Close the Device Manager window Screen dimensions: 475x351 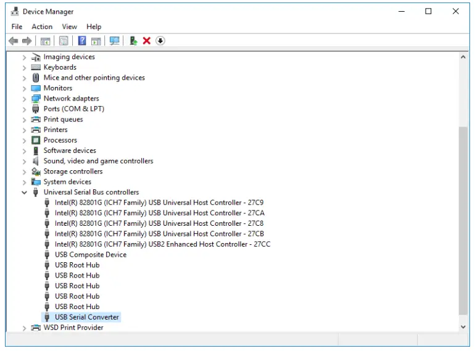point(456,12)
